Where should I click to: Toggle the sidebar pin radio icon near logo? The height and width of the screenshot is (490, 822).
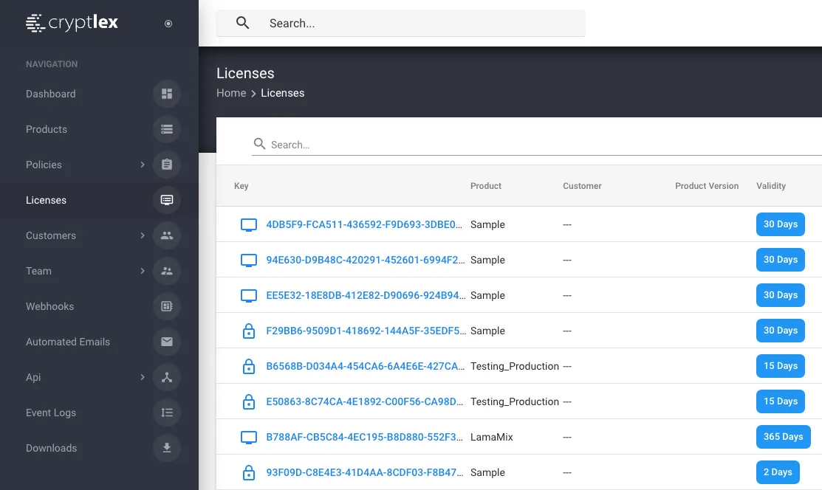[x=168, y=24]
